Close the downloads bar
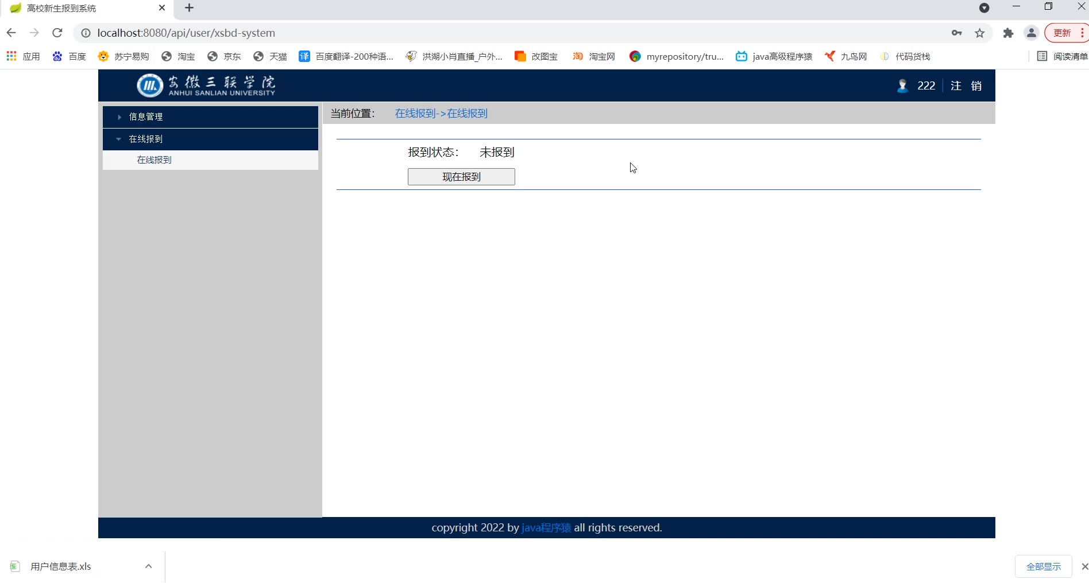The height and width of the screenshot is (583, 1089). [1084, 567]
